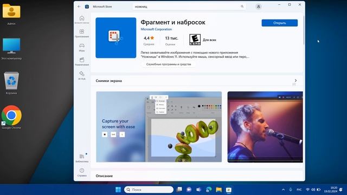The image size is (347, 195).
Task: Open the Справка help icon in the sidebar
Action: (82, 172)
